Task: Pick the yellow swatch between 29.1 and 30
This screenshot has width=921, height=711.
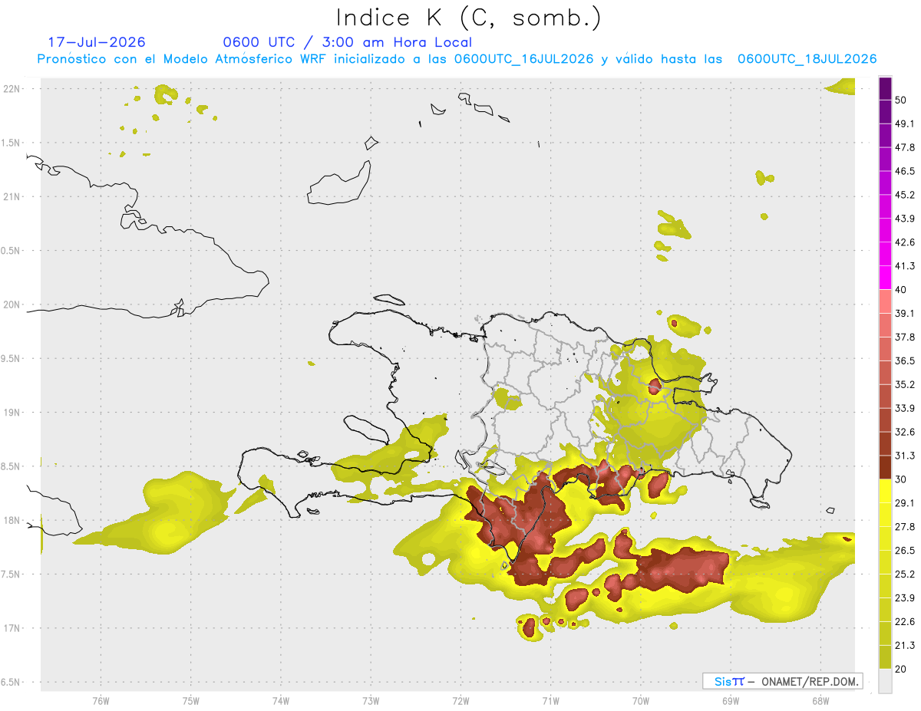Action: (x=885, y=491)
